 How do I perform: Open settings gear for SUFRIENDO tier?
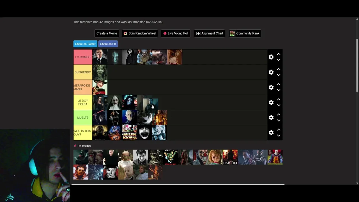[271, 72]
